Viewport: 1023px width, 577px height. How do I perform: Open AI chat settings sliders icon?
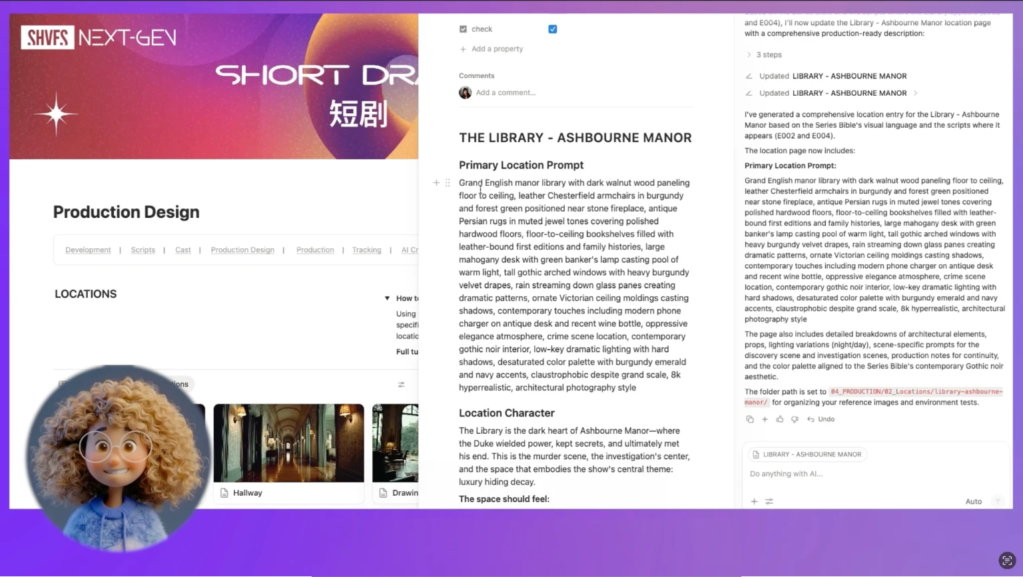tap(769, 502)
